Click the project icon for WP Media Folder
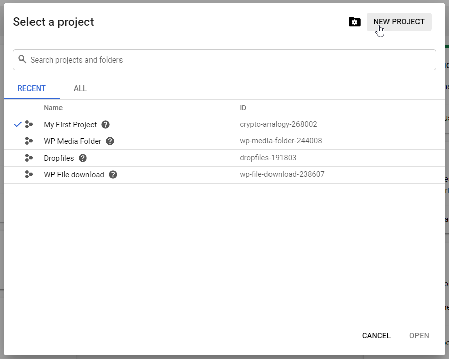449x359 pixels. point(29,141)
